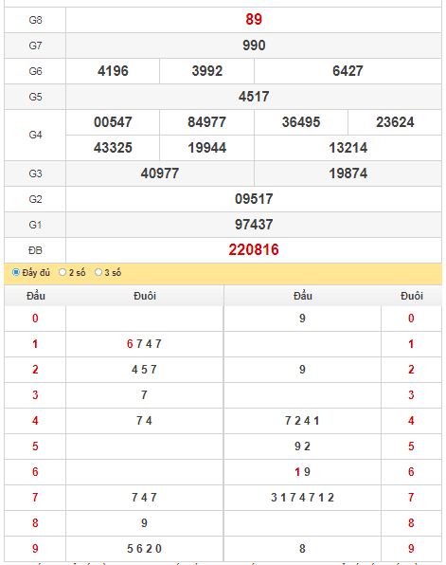
Task: Click the G7 result 990
Action: tap(254, 46)
